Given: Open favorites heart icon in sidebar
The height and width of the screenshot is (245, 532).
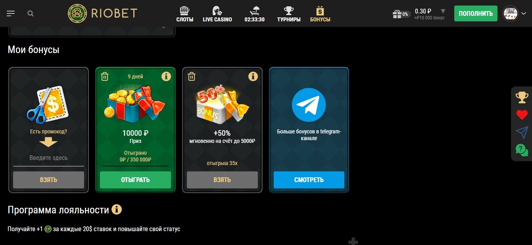Looking at the screenshot, I should tap(522, 115).
